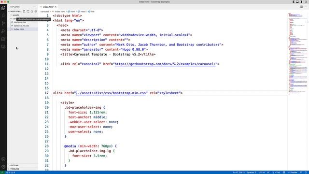Collapse the BOOTSTRAP-EXAMPLES root section

pyautogui.click(x=16, y=12)
